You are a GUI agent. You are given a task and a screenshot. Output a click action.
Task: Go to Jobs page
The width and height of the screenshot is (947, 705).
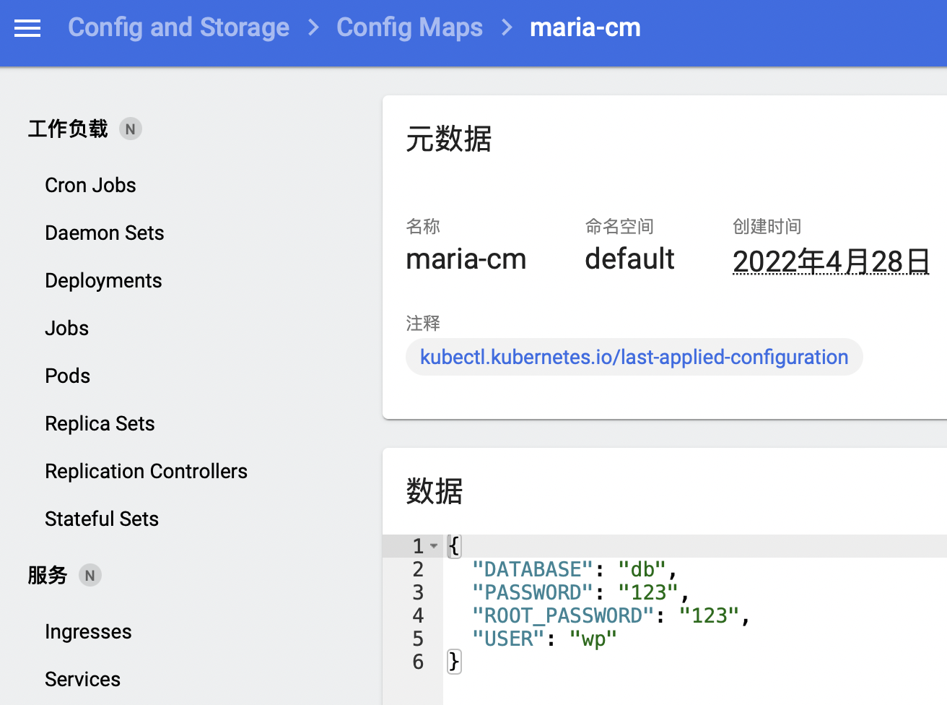(66, 329)
